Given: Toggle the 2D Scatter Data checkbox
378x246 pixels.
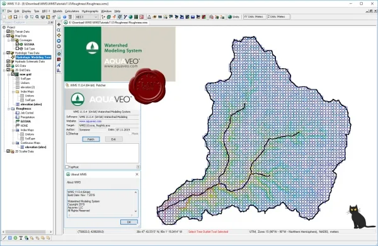Looking at the screenshot, I should 8,151.
